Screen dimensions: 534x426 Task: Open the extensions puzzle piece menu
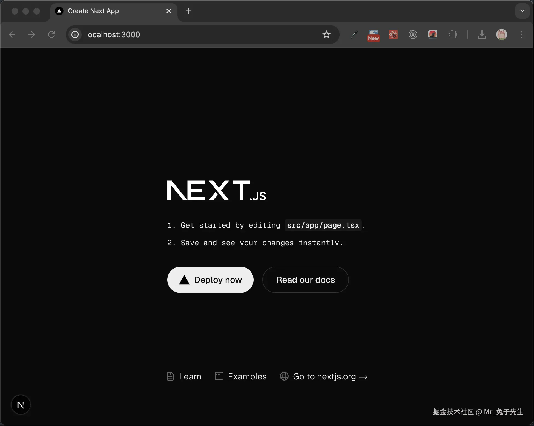453,34
